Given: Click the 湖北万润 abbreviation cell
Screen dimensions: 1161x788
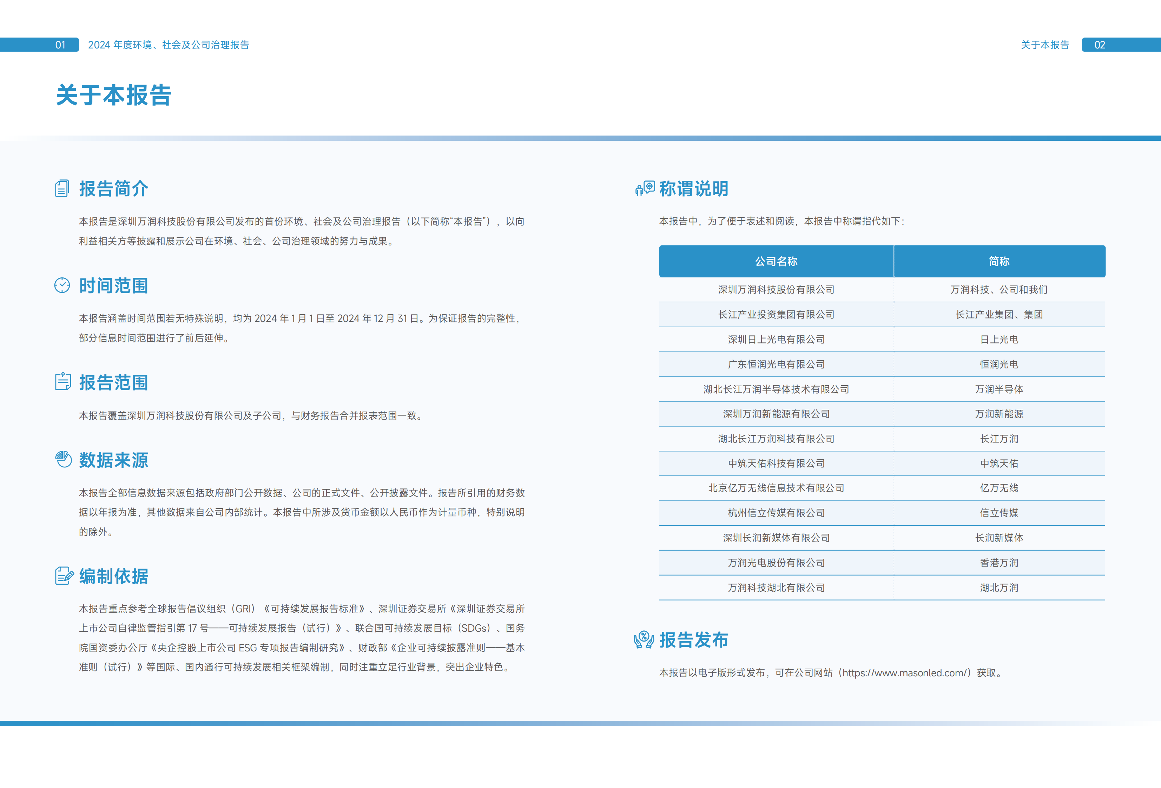Looking at the screenshot, I should click(x=999, y=587).
